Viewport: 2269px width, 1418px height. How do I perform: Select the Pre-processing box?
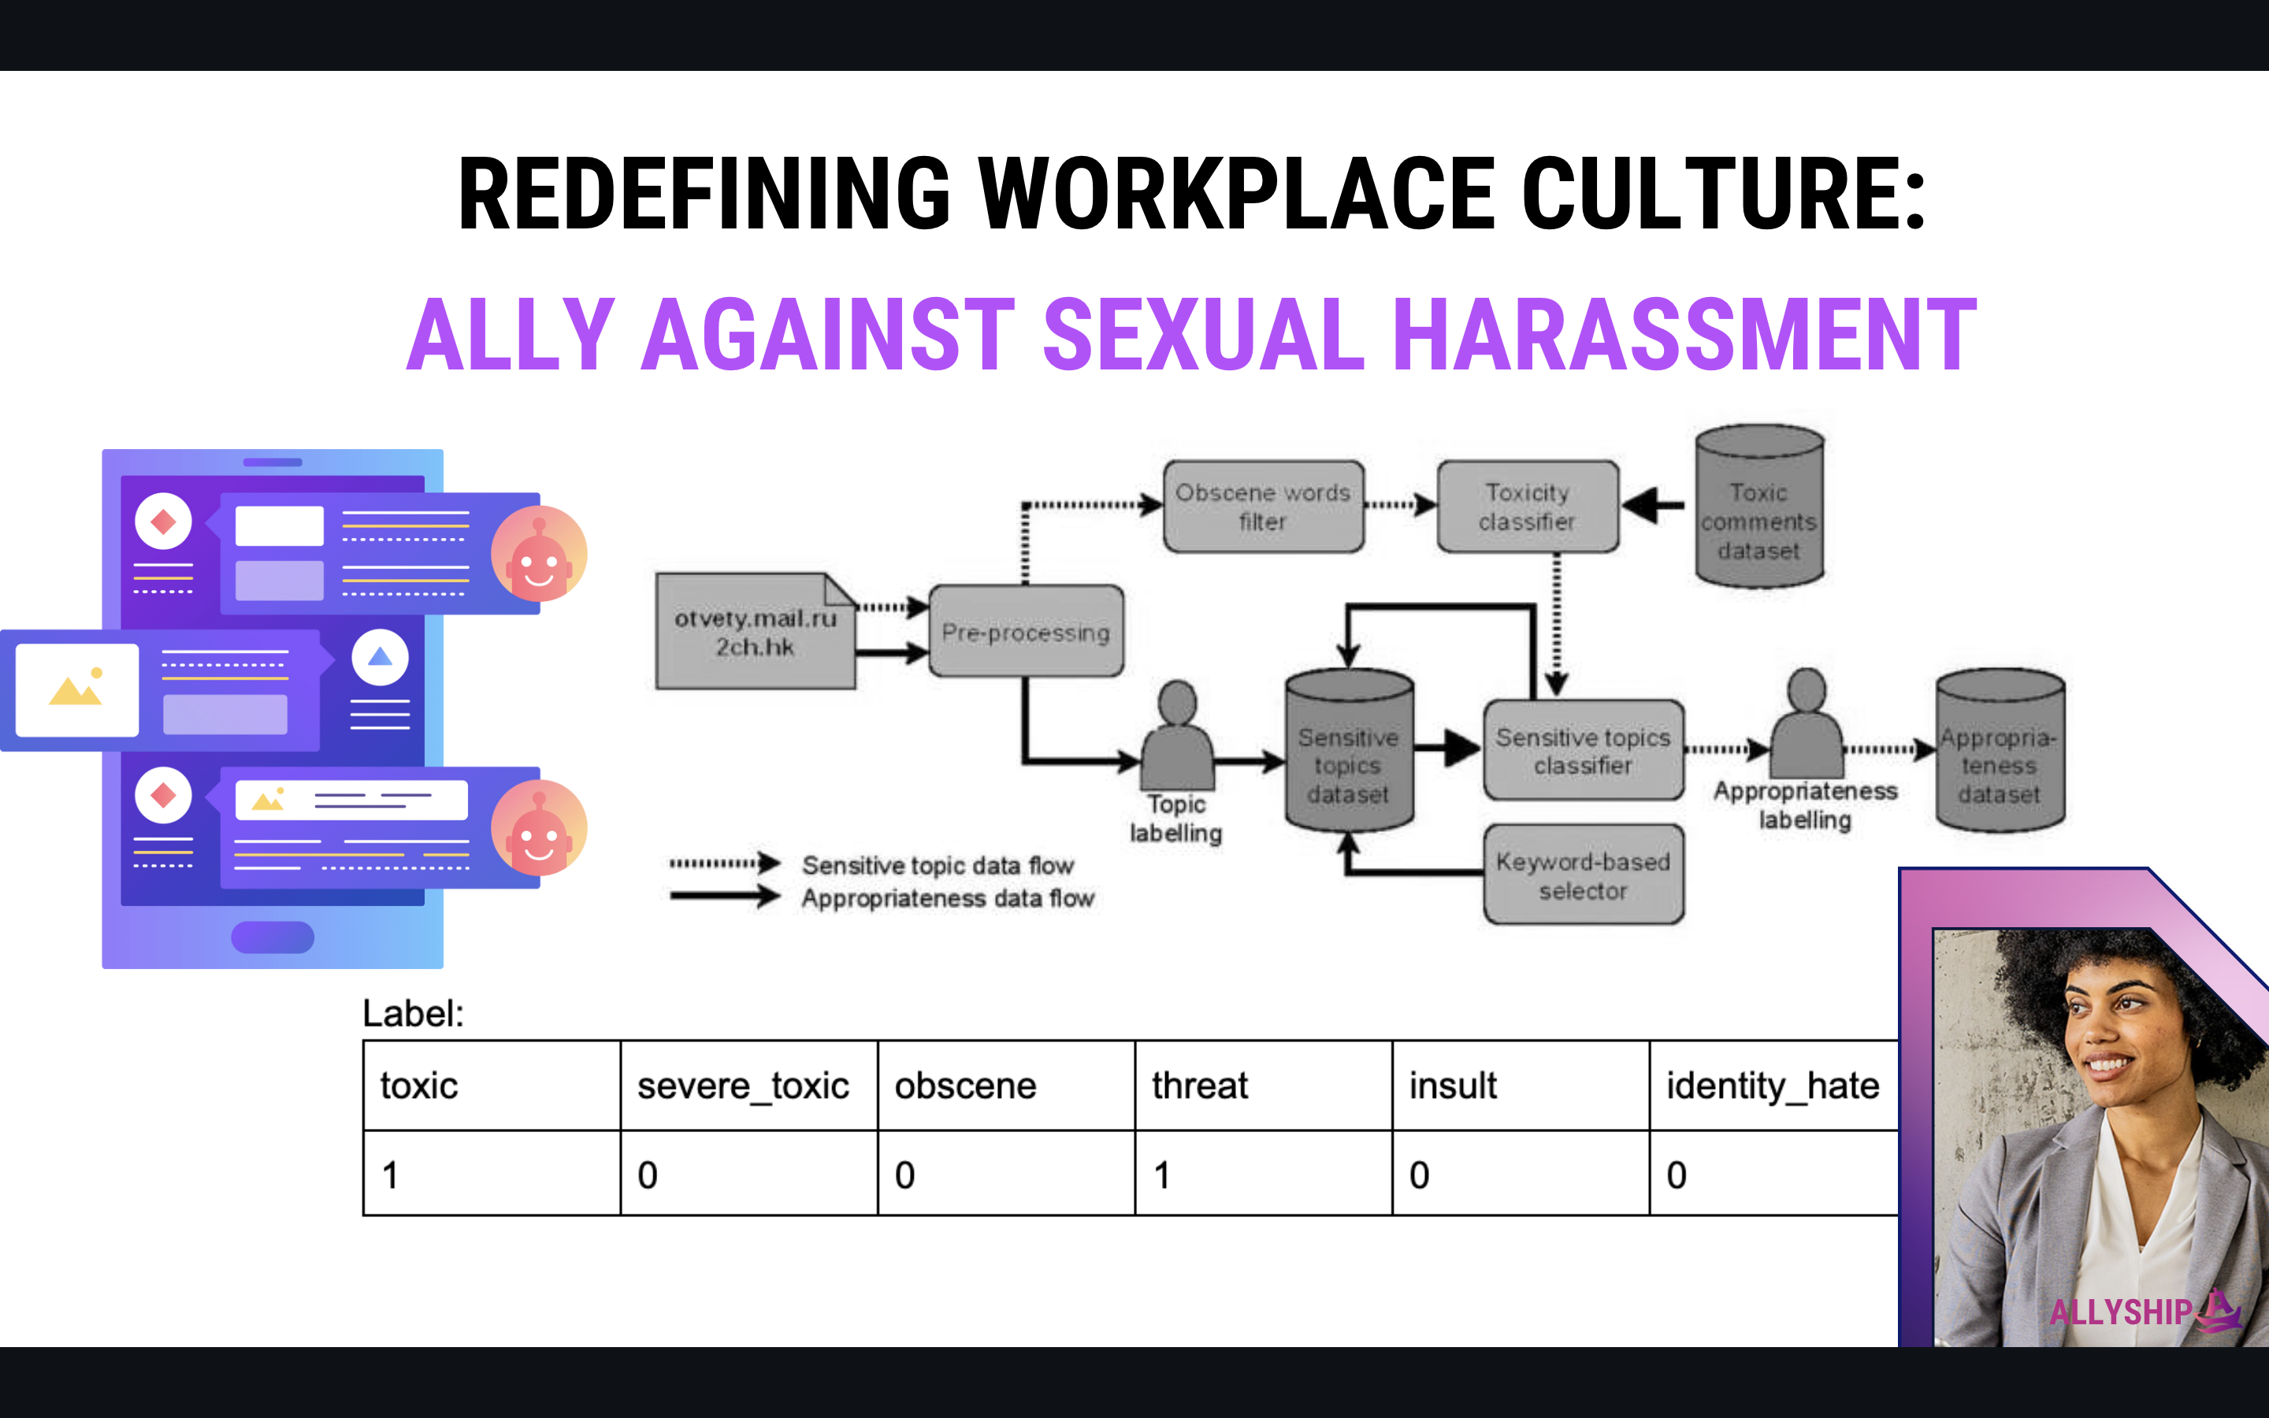click(1025, 632)
